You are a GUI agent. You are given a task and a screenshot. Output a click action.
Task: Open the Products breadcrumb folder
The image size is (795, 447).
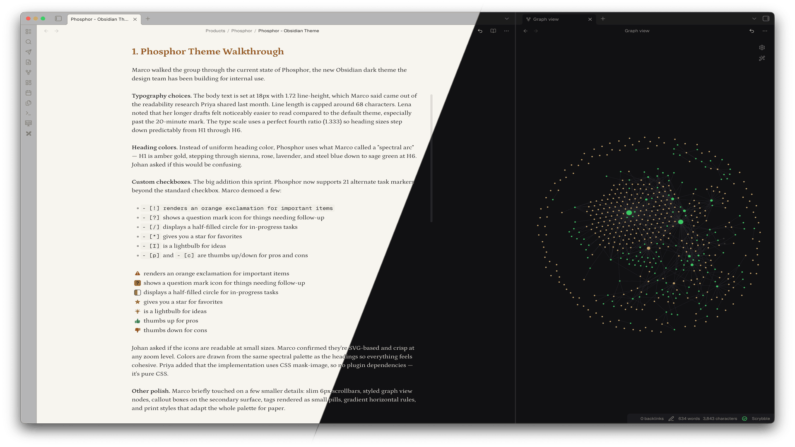[x=215, y=31]
